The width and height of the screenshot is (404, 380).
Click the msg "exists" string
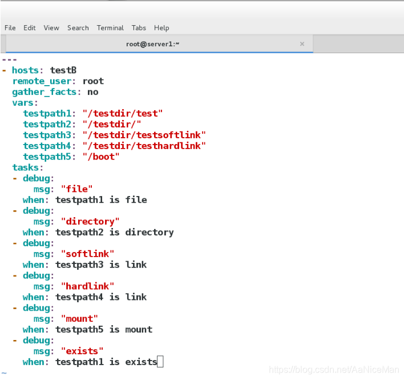pos(82,351)
